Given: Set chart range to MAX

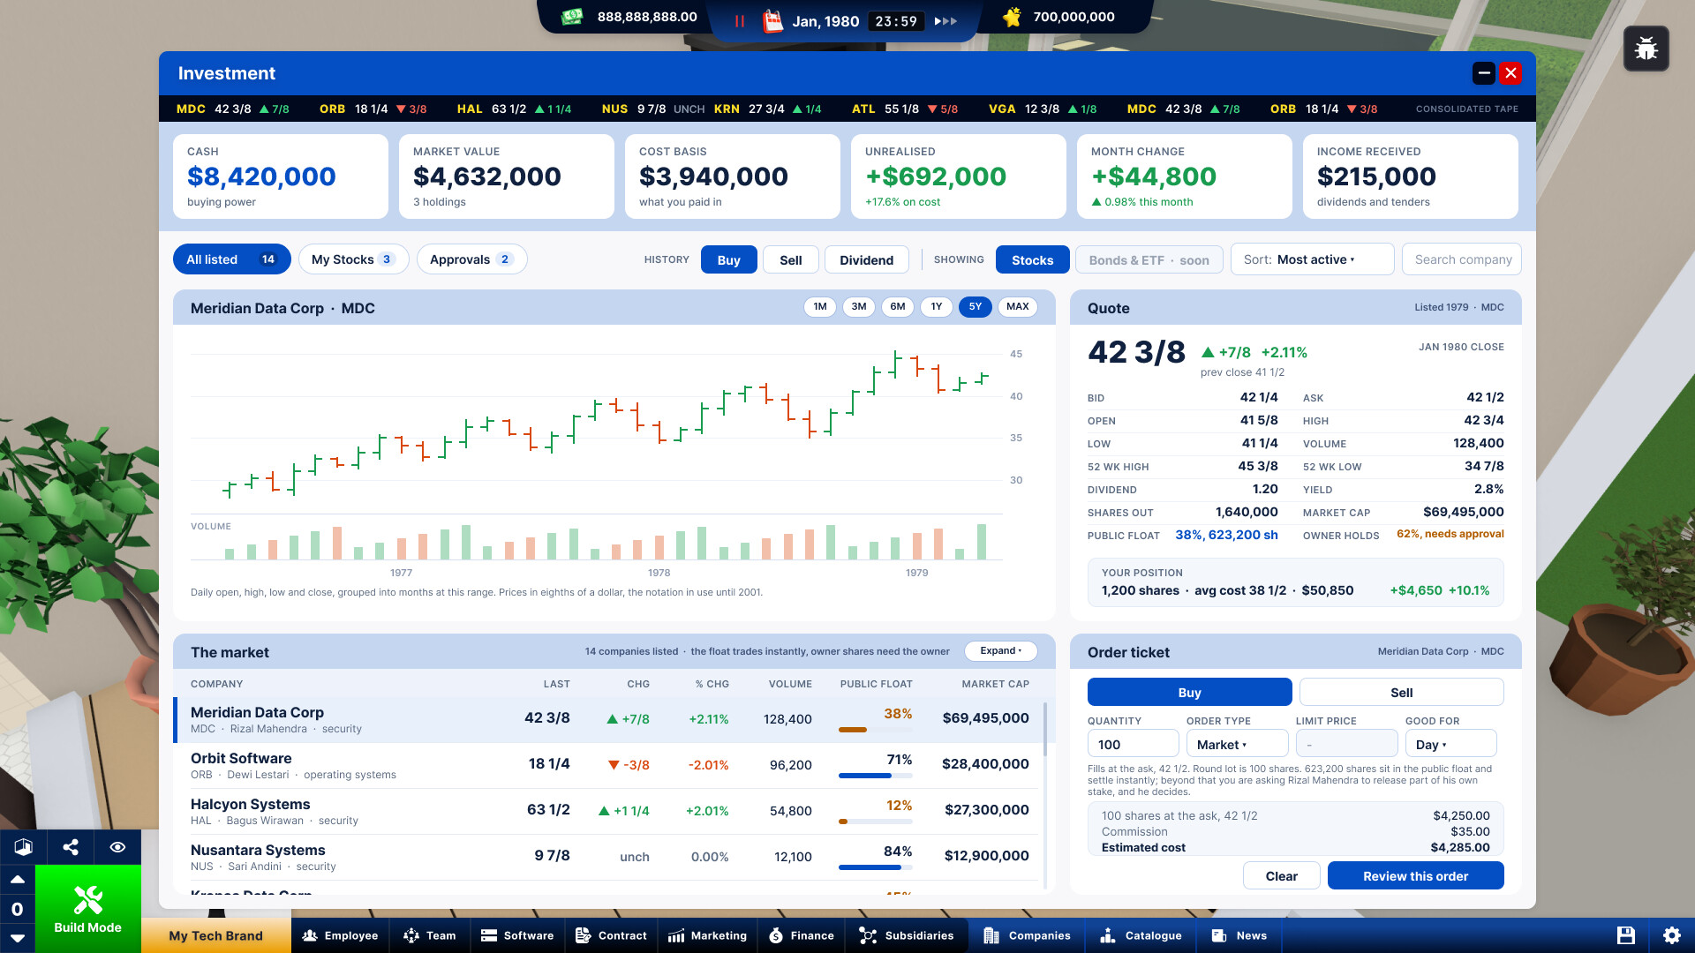Looking at the screenshot, I should (1018, 307).
